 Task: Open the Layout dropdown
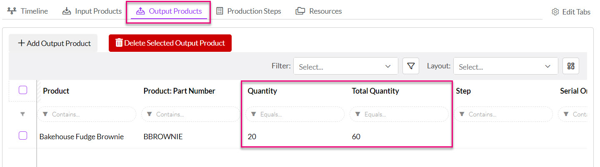pyautogui.click(x=505, y=66)
